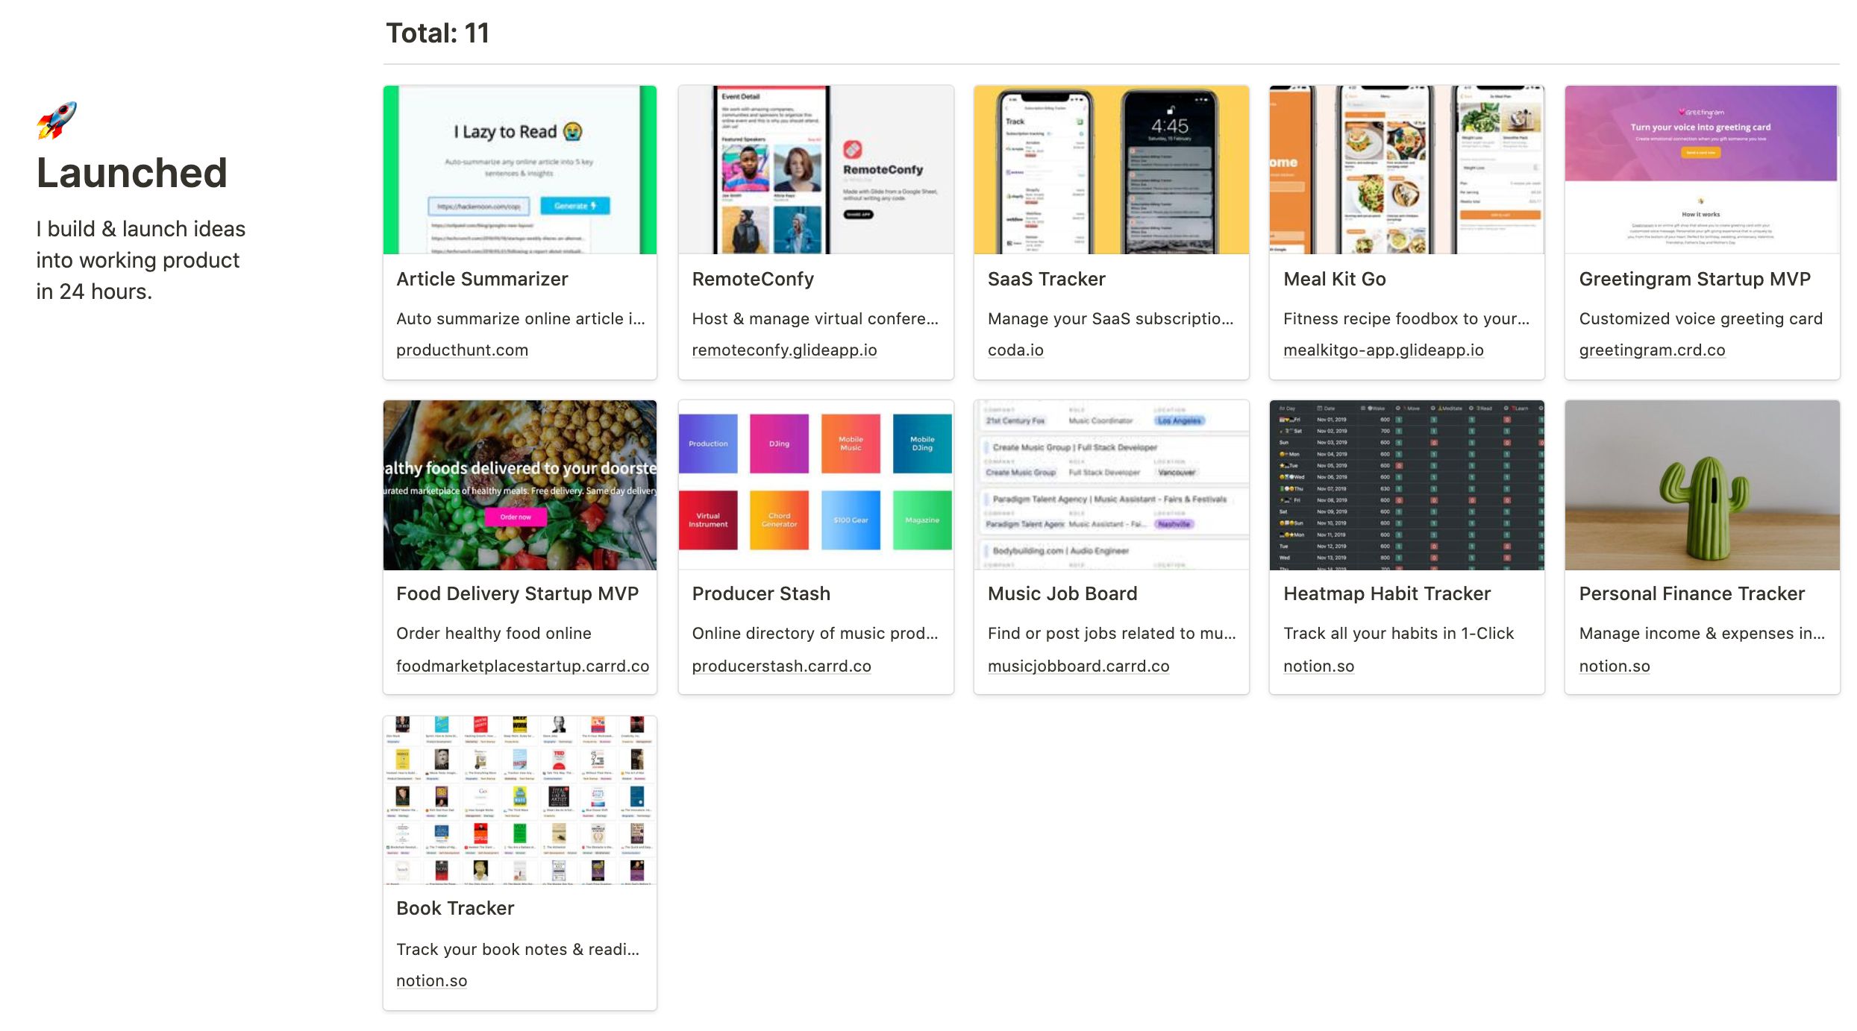Viewport: 1857px width, 1031px height.
Task: Click 'Customized voice greeting card' description
Action: click(1700, 318)
